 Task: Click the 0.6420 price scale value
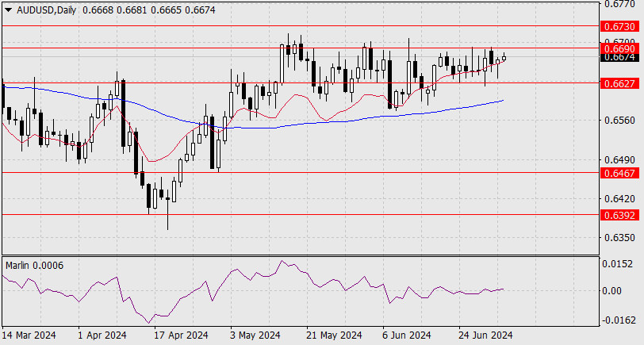pos(619,199)
